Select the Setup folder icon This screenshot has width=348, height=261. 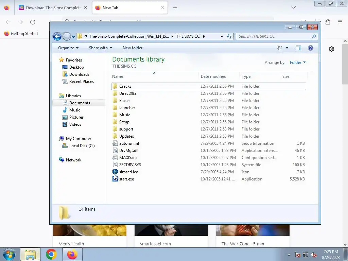pos(115,122)
